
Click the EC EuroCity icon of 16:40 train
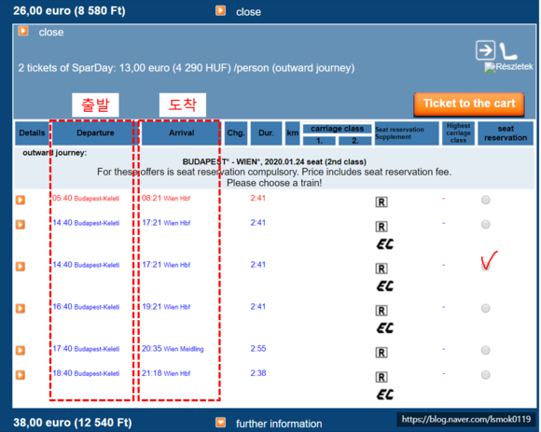click(385, 327)
